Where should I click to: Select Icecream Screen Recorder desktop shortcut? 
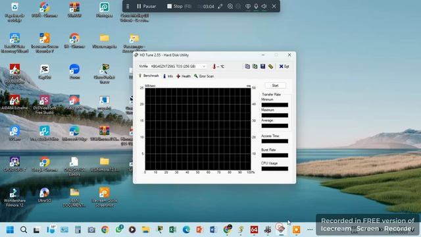(x=45, y=42)
